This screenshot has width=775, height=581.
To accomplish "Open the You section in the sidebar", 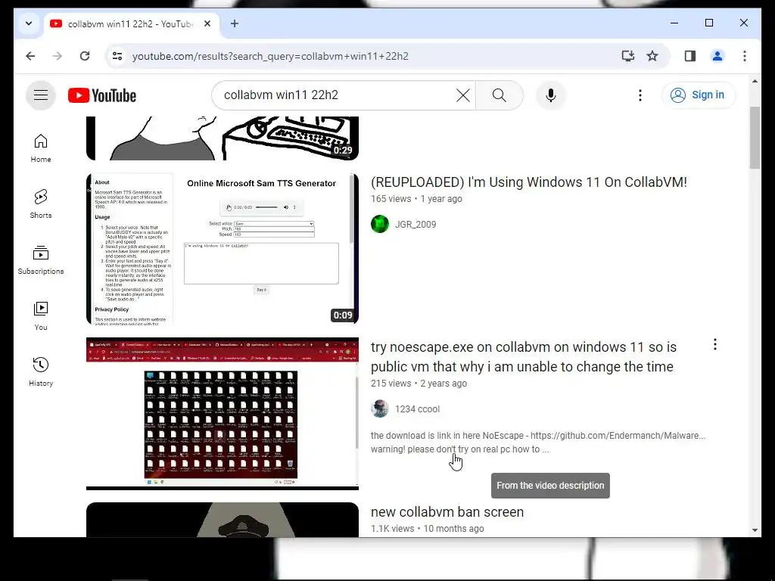I will [41, 316].
